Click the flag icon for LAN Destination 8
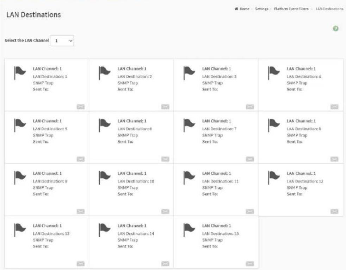346x270 pixels. coord(274,125)
